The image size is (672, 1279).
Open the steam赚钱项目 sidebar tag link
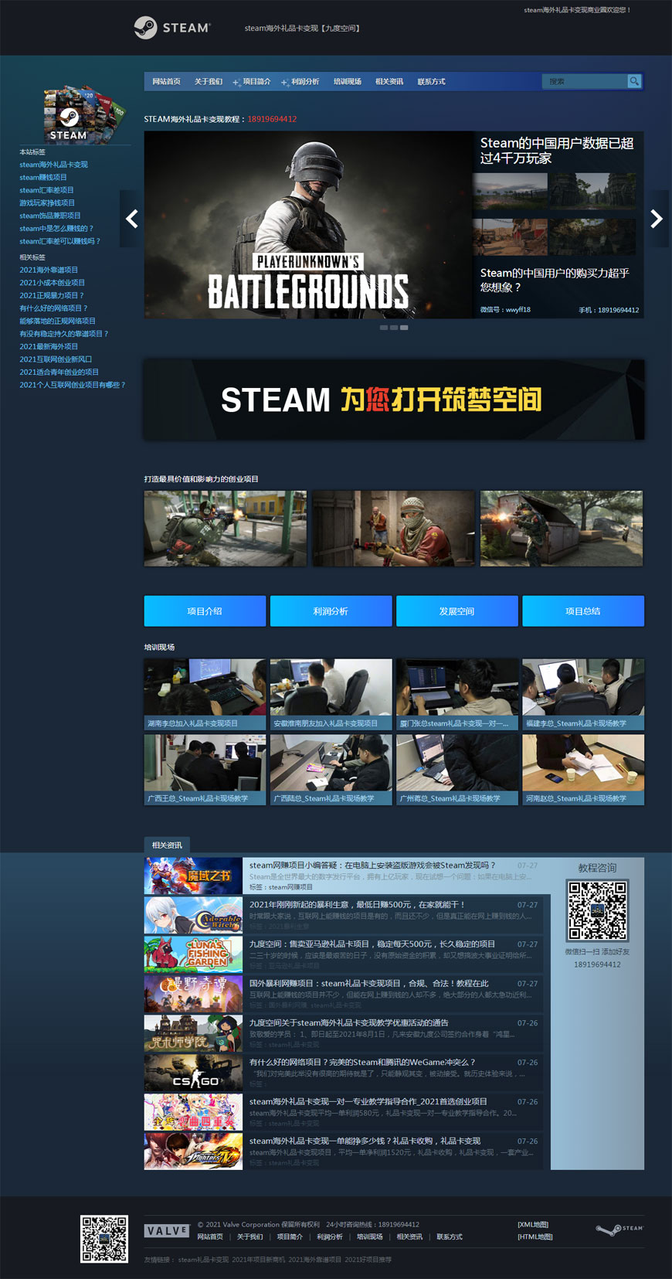click(x=43, y=177)
